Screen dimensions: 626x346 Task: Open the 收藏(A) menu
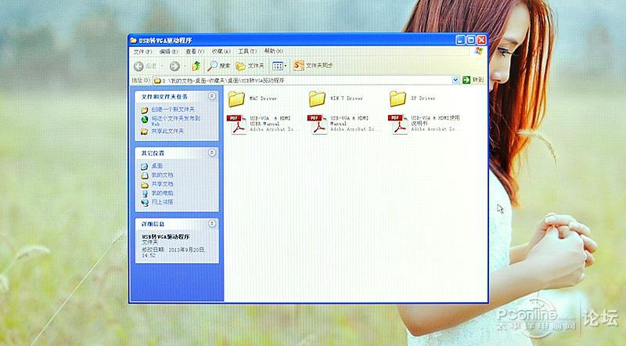pyautogui.click(x=221, y=52)
